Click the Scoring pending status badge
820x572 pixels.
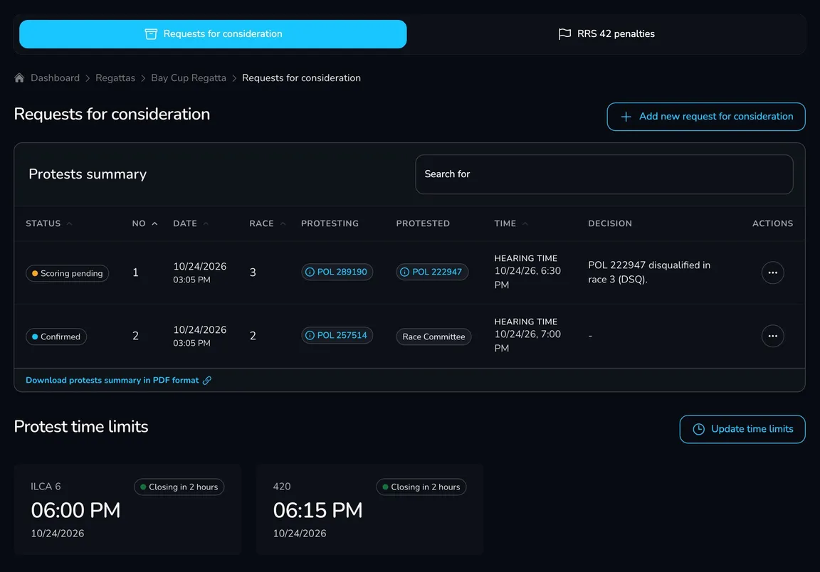coord(67,273)
